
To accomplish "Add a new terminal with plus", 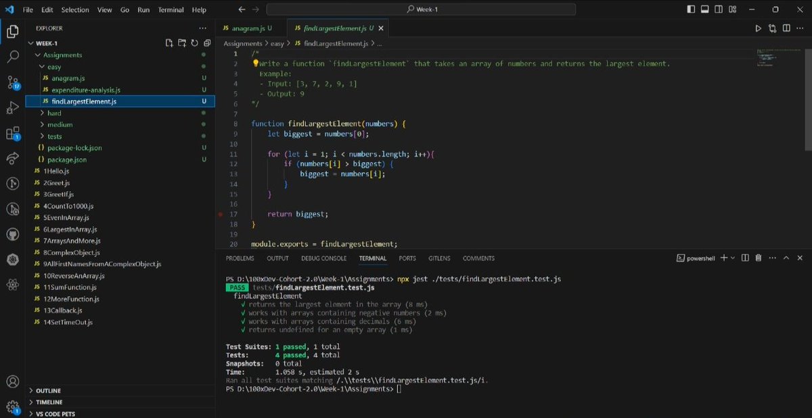I will tap(723, 258).
